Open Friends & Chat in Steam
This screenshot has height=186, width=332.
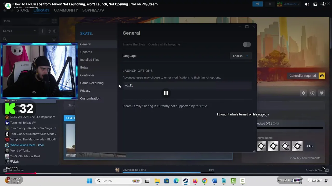317,170
